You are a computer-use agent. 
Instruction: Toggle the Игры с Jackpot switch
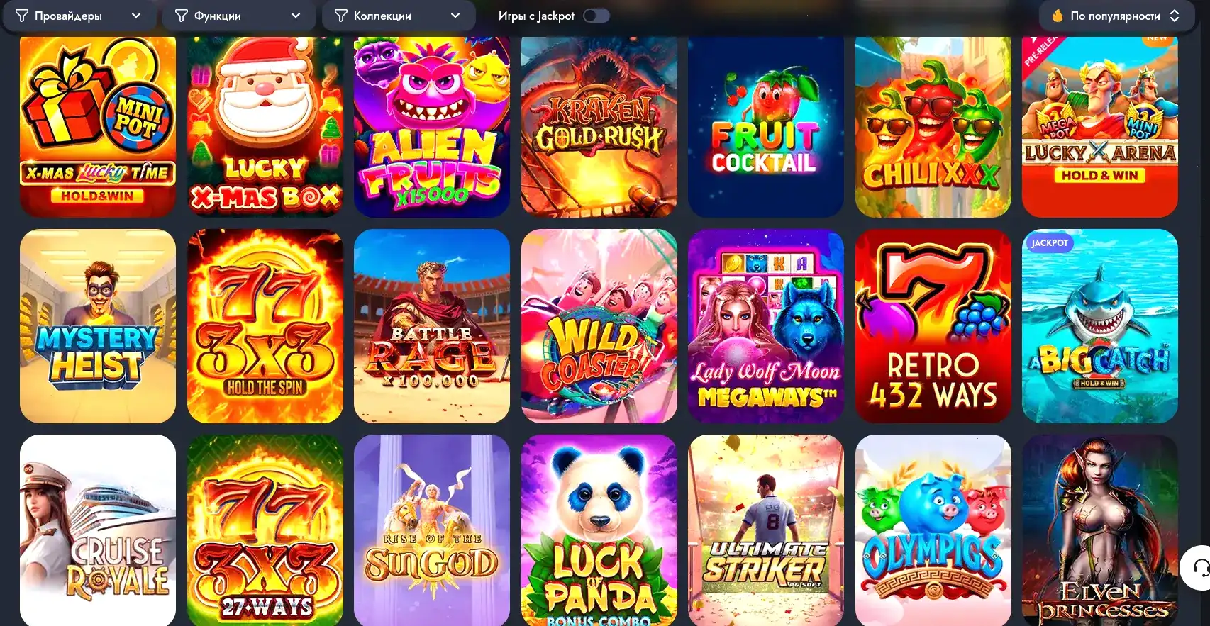[x=596, y=16]
